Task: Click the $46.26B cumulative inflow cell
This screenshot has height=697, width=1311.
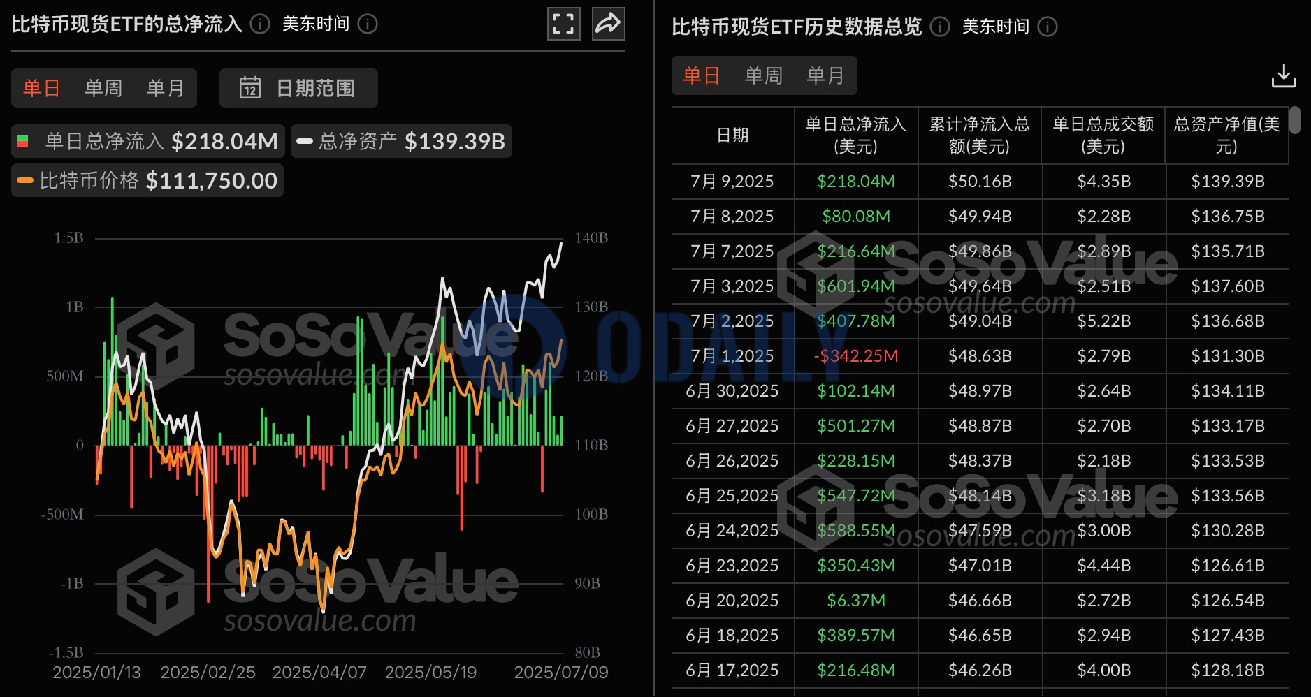Action: click(980, 670)
